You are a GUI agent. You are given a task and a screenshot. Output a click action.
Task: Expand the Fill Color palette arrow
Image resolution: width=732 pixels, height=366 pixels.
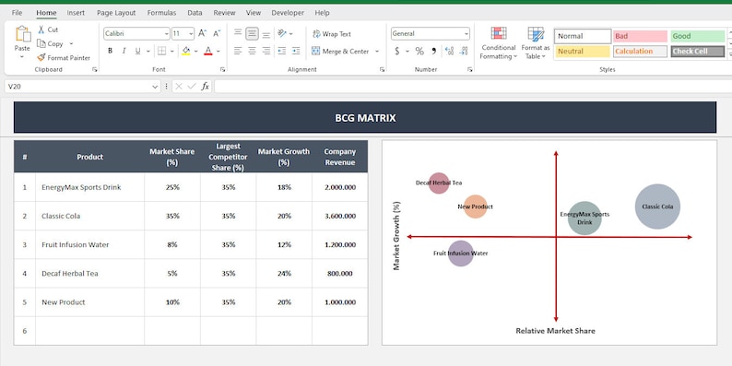195,51
